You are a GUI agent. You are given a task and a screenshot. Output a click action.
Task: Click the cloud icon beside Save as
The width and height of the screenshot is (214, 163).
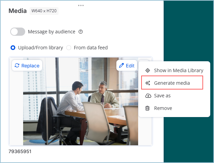pos(148,96)
